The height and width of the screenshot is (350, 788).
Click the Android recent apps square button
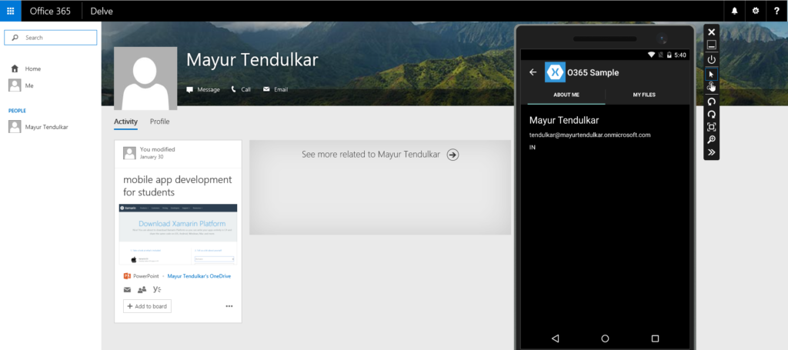coord(655,338)
